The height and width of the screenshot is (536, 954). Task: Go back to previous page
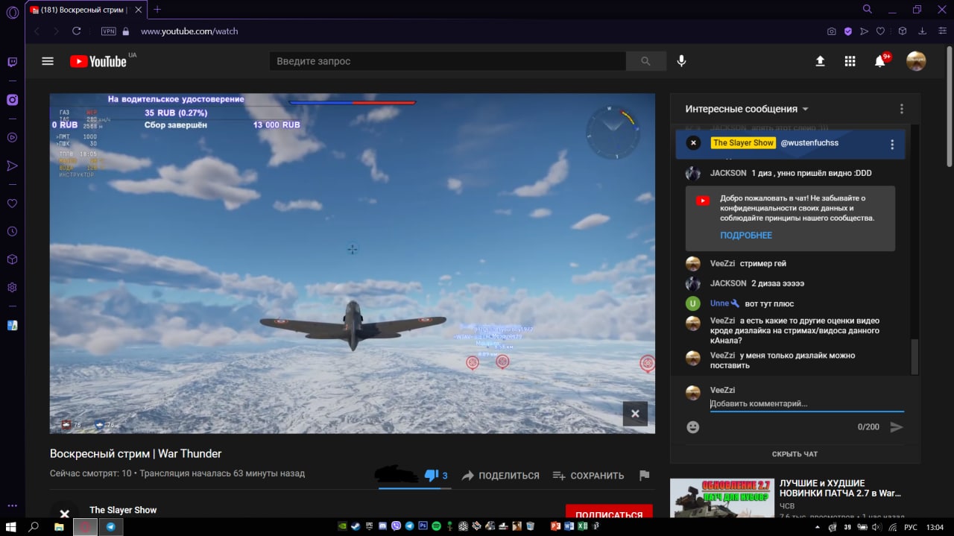[37, 31]
